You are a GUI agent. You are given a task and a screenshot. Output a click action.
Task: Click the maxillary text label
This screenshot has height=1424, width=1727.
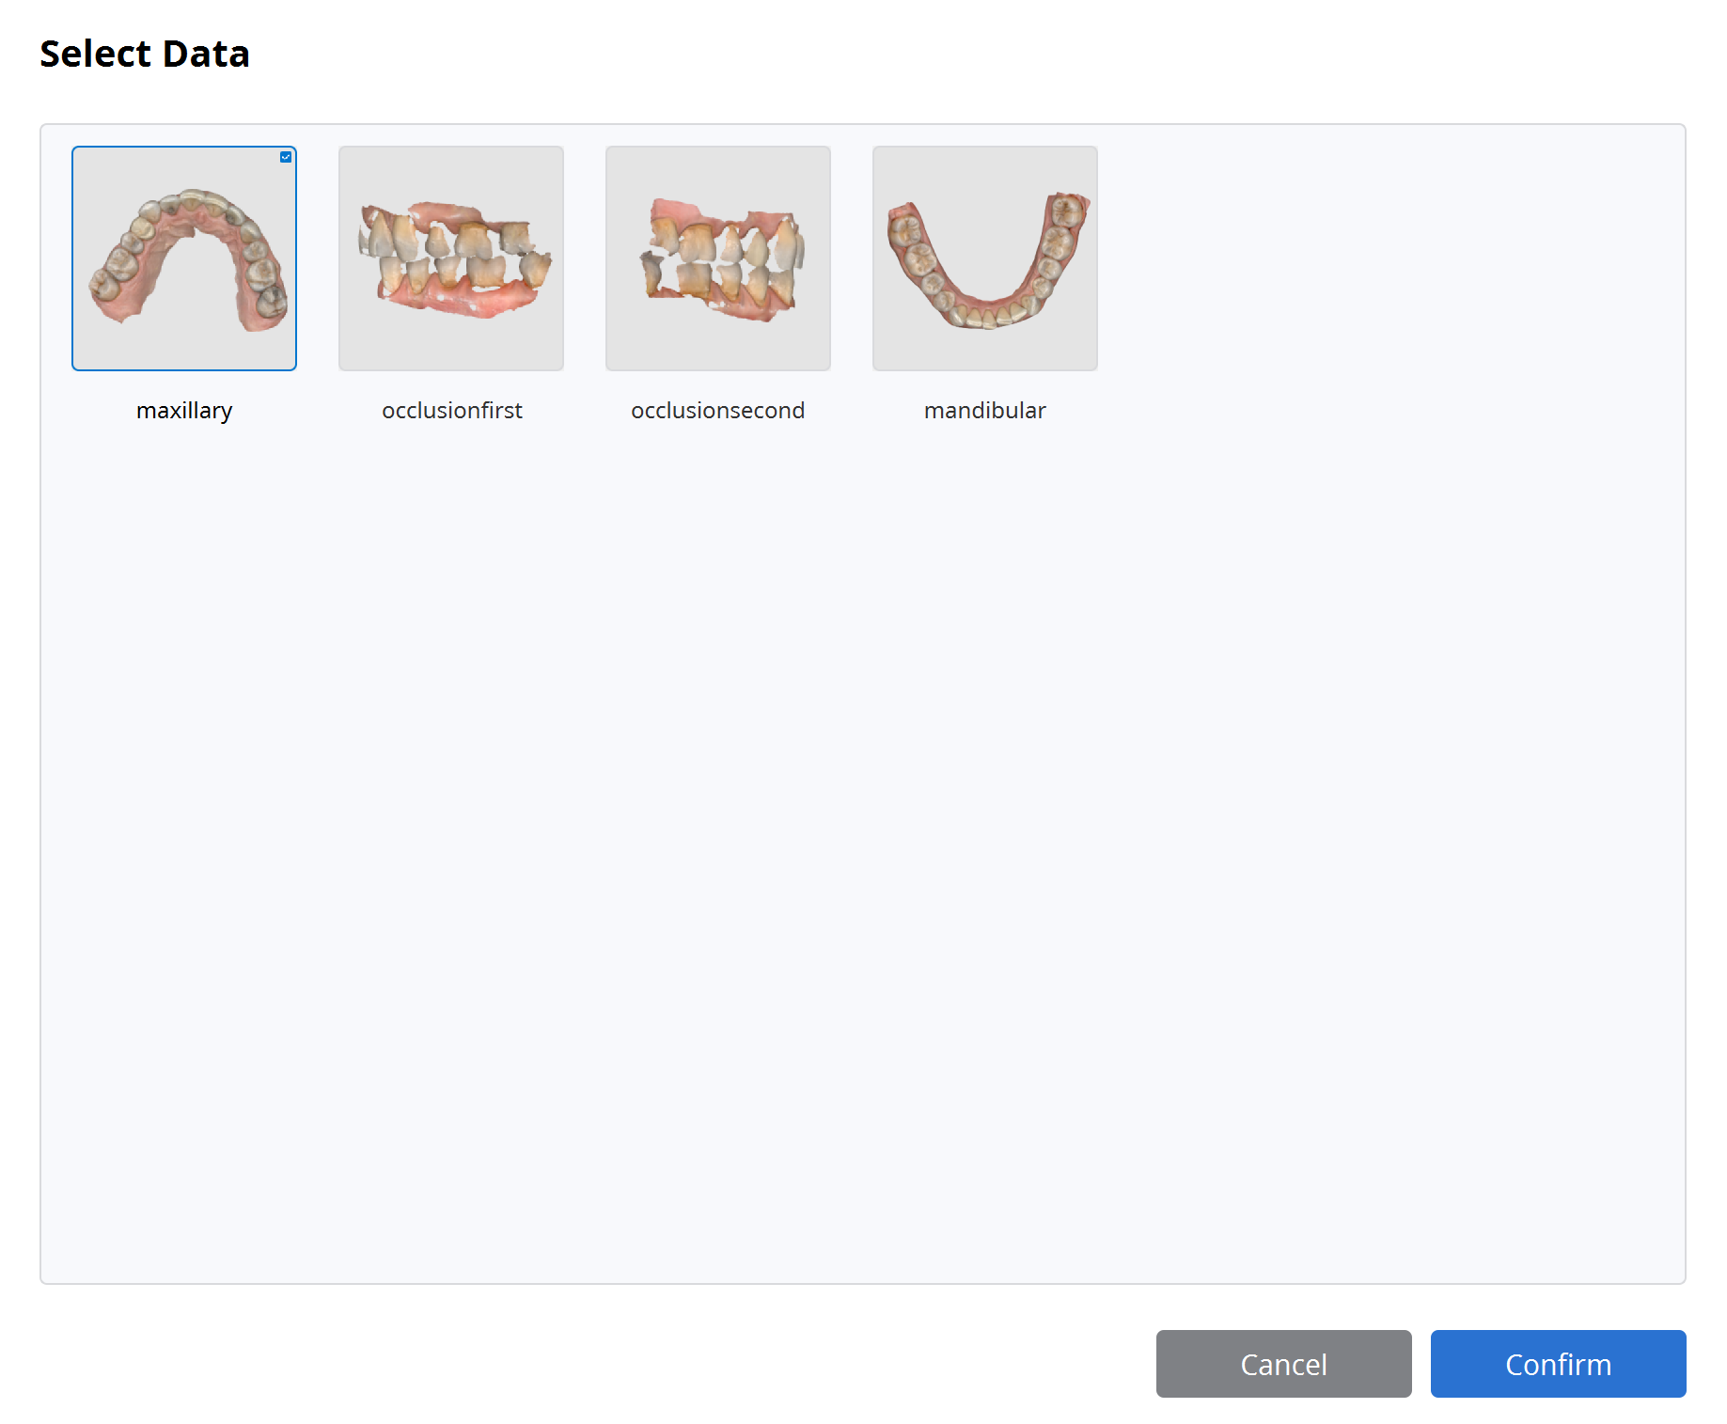184,411
